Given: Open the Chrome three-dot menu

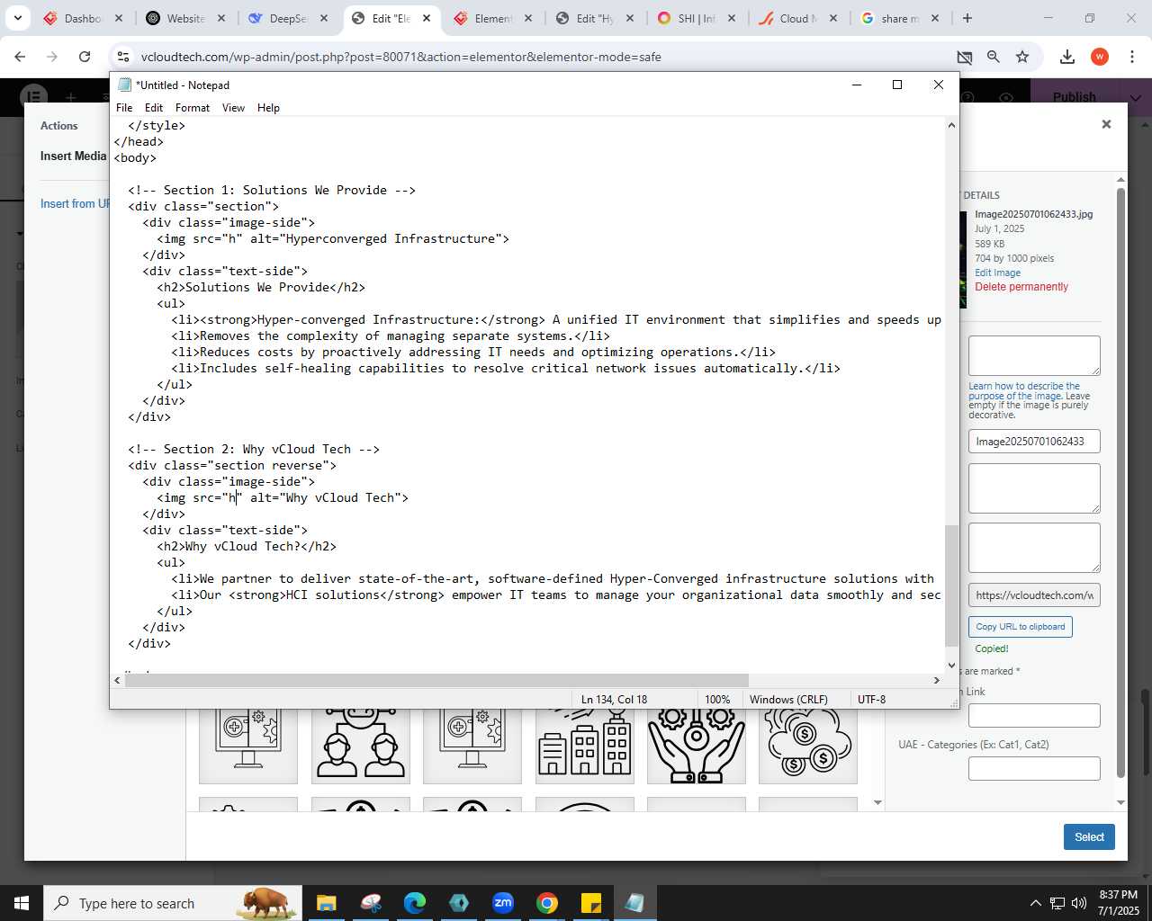Looking at the screenshot, I should (1131, 57).
